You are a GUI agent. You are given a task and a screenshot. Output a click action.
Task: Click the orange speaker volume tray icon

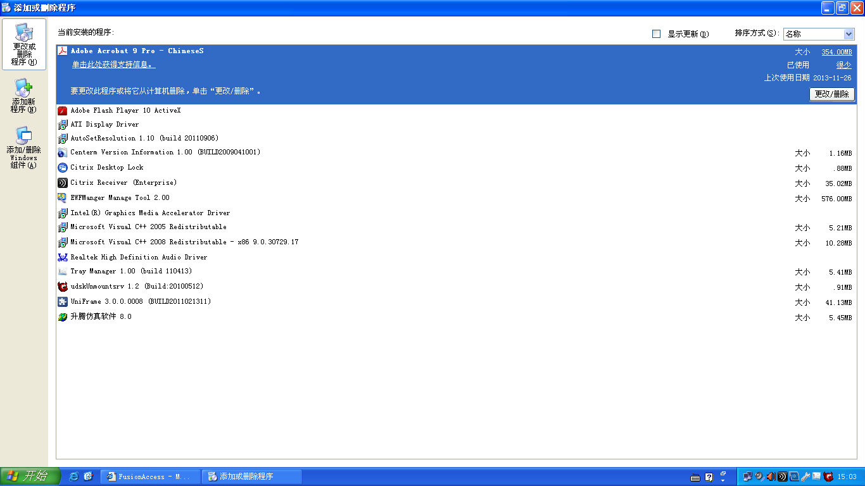click(771, 477)
